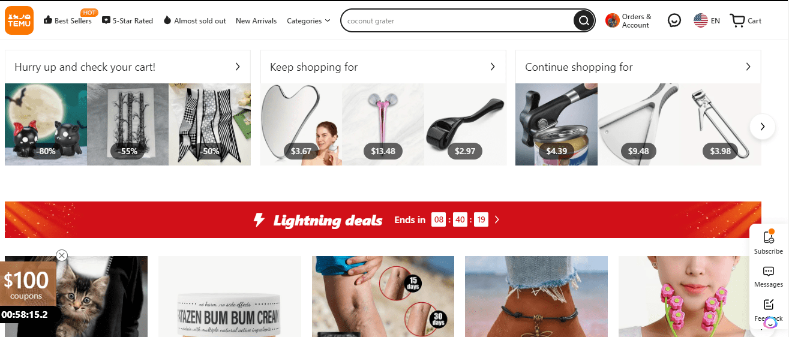Click the Temu logo icon
Viewport: 789px width, 337px height.
(19, 20)
